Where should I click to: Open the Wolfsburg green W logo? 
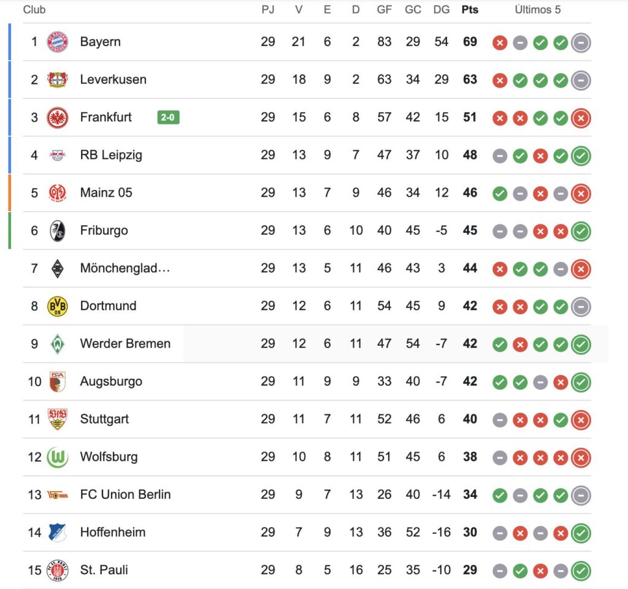click(57, 457)
